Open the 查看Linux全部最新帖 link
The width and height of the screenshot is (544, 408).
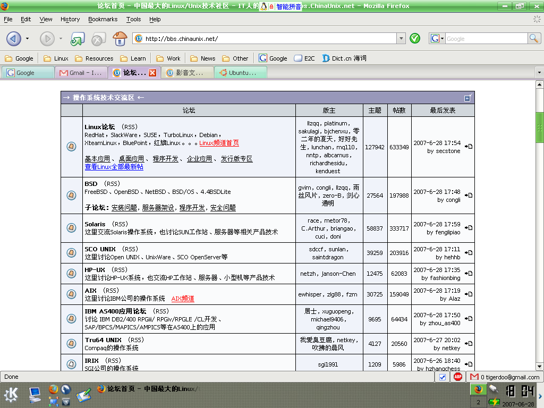(114, 167)
